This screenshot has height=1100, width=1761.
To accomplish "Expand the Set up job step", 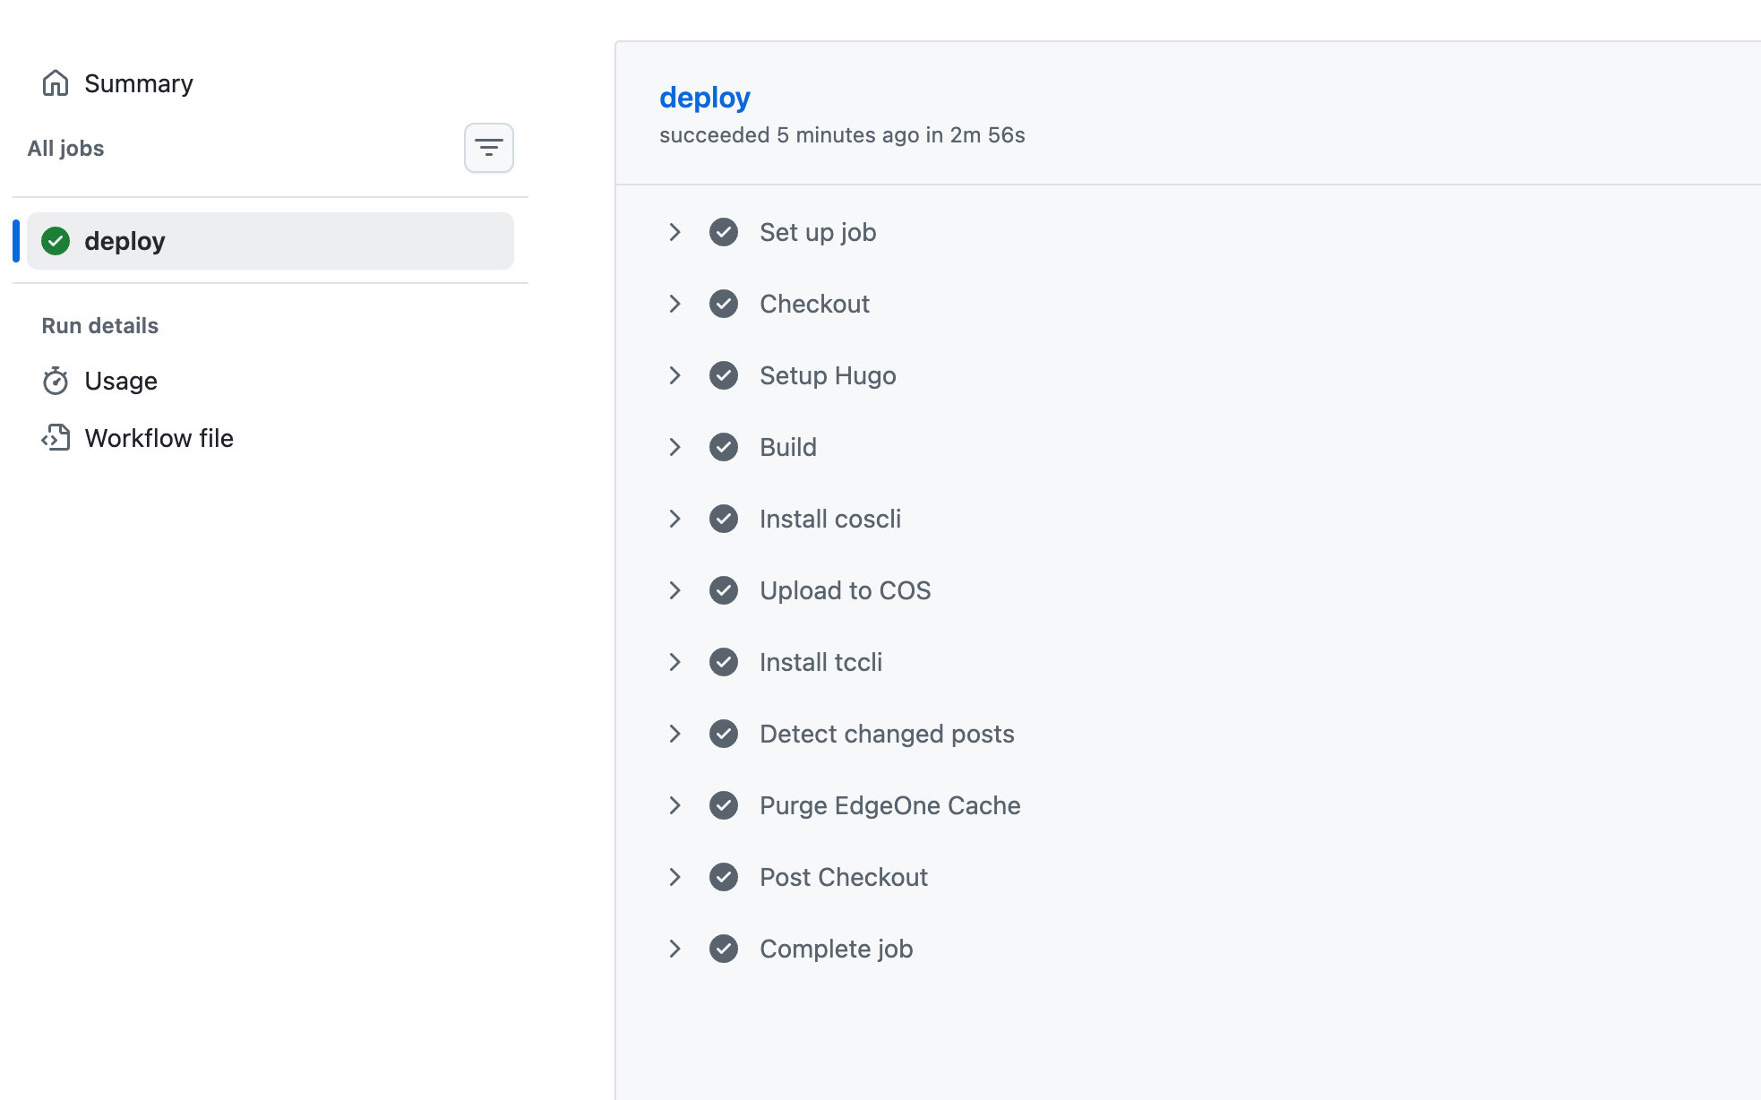I will pyautogui.click(x=674, y=232).
